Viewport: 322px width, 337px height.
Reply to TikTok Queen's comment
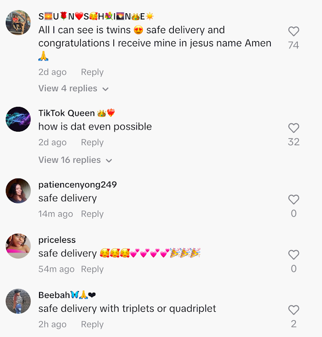(x=92, y=143)
